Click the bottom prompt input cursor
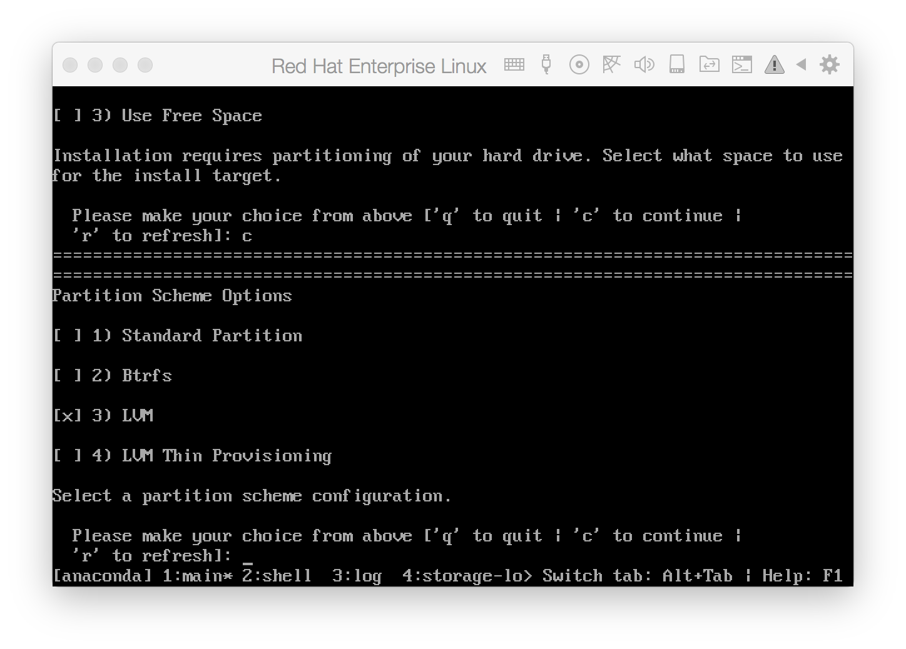Screen dimensions: 906x649 (247, 556)
